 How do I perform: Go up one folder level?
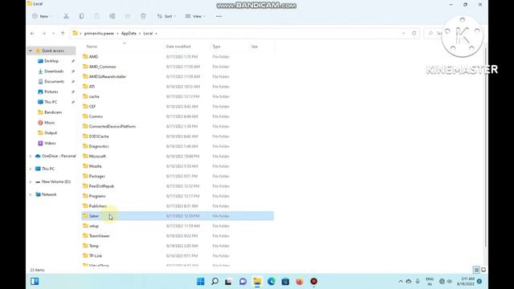pyautogui.click(x=63, y=34)
